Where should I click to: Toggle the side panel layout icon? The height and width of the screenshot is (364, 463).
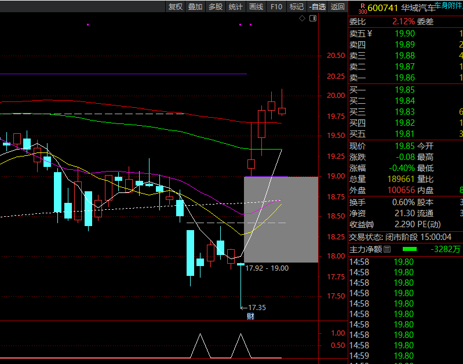click(313, 19)
